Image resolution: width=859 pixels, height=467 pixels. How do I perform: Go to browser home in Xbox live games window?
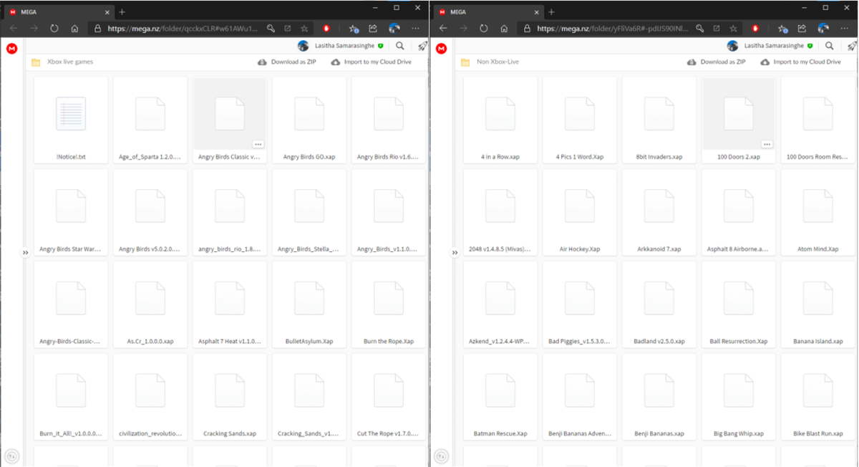click(x=74, y=29)
